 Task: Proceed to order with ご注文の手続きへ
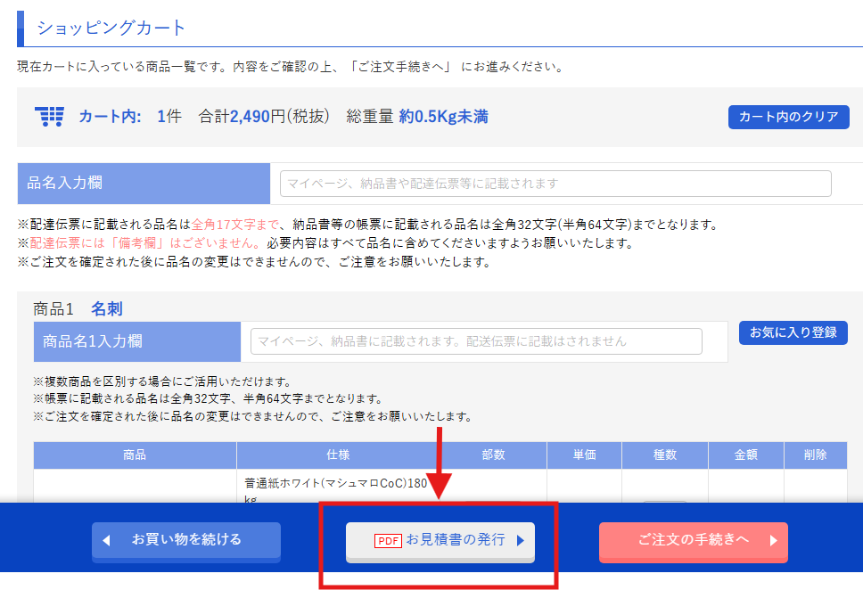[x=693, y=540]
